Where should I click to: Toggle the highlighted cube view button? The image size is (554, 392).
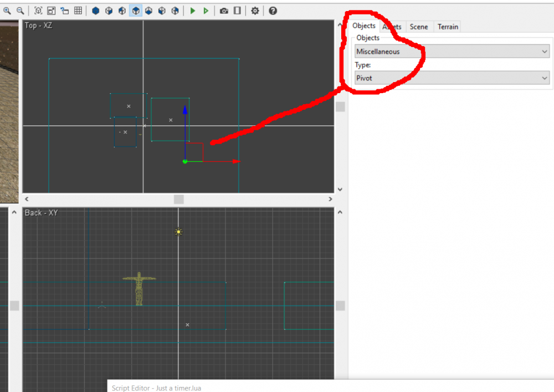tap(136, 11)
